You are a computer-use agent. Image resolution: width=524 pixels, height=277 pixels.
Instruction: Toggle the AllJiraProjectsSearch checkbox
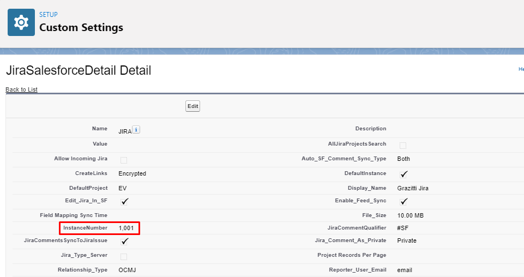[403, 146]
